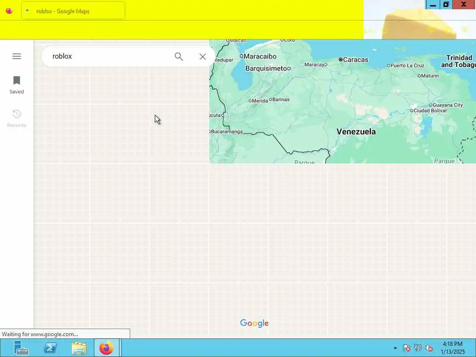Click the Trinidad and Tobago label
Viewport: 476px width, 357px height.
[458, 61]
